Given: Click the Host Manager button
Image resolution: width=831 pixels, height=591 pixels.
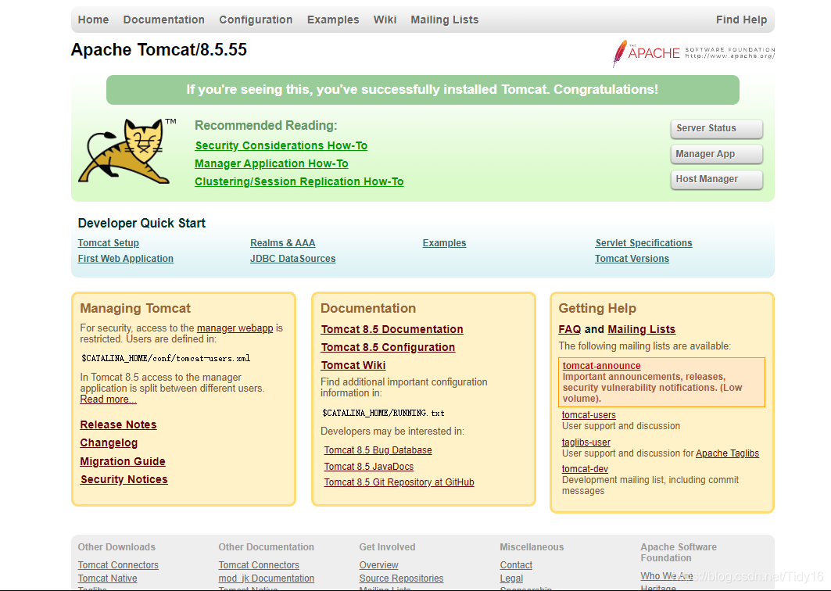Looking at the screenshot, I should pos(717,179).
